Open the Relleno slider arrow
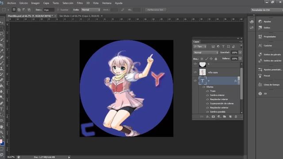This screenshot has width=283, height=159. tap(240, 59)
